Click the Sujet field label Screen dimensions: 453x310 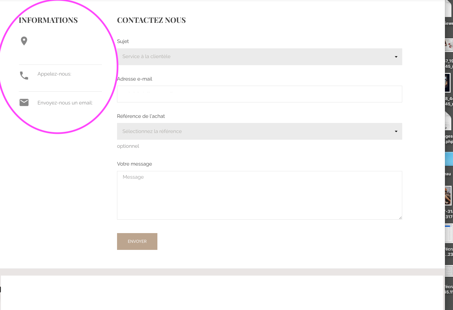(123, 41)
